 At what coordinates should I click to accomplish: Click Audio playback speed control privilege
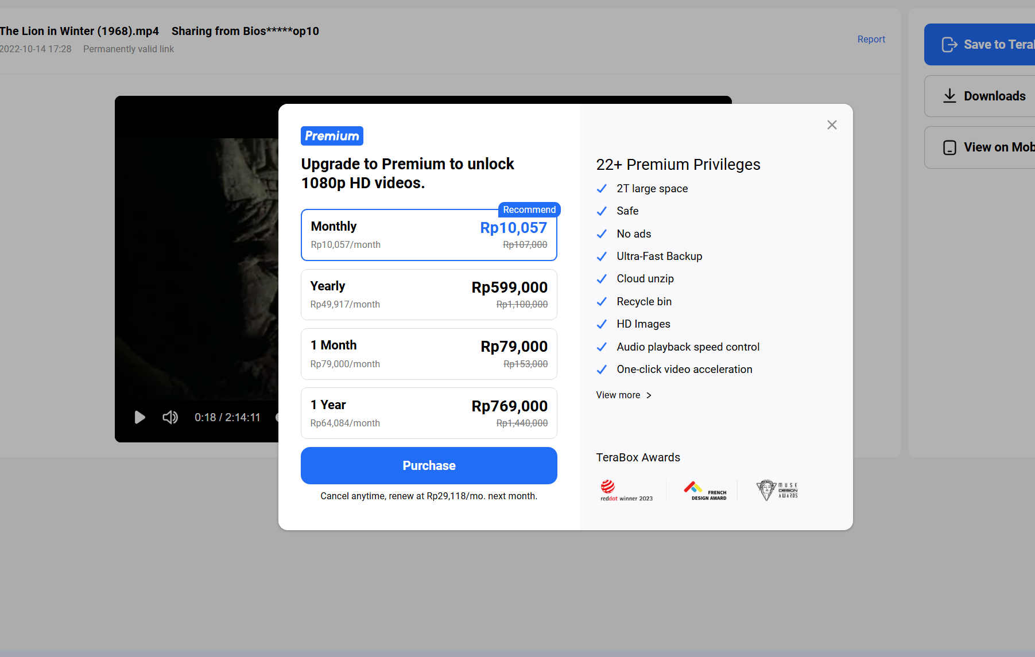(688, 347)
